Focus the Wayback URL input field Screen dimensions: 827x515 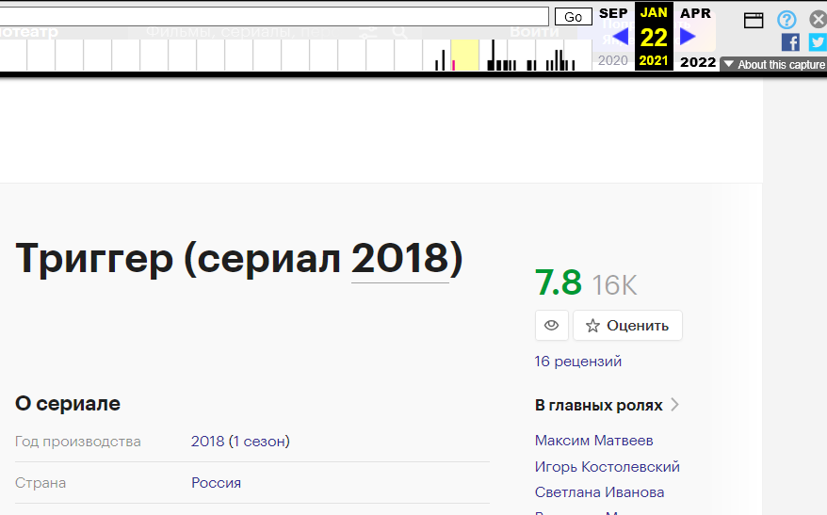coord(274,16)
